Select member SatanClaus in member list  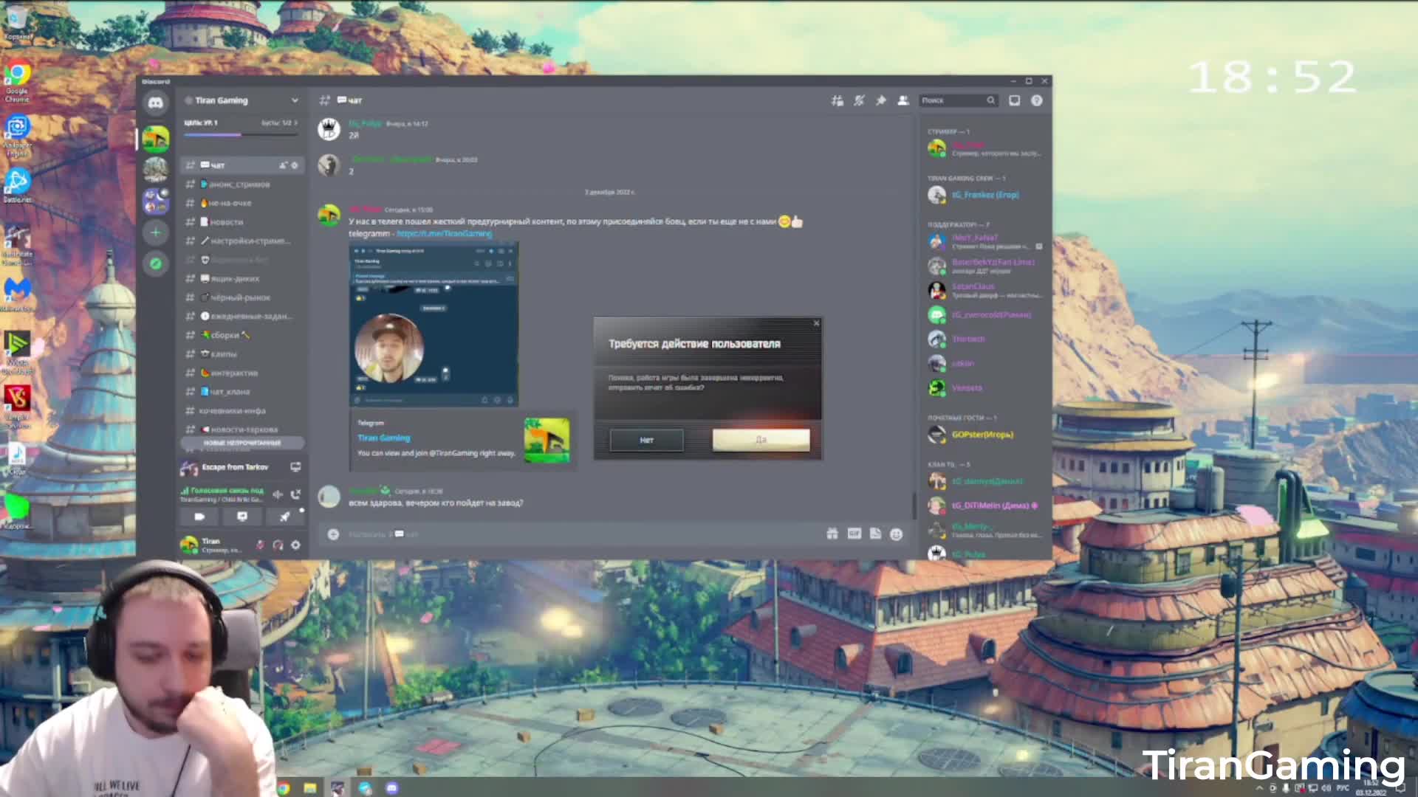[x=984, y=290]
